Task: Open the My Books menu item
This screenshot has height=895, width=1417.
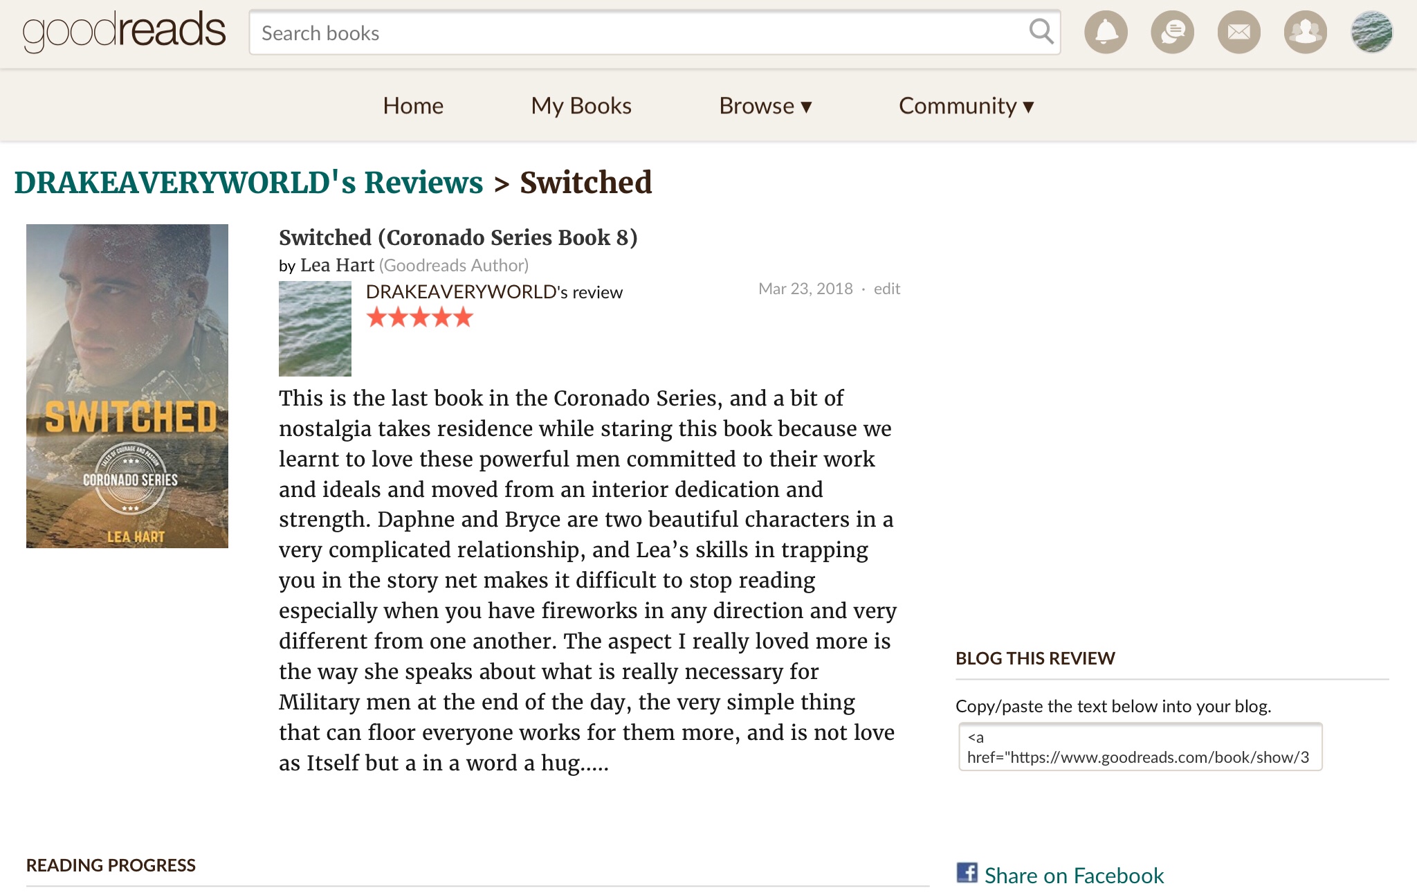Action: pyautogui.click(x=581, y=106)
